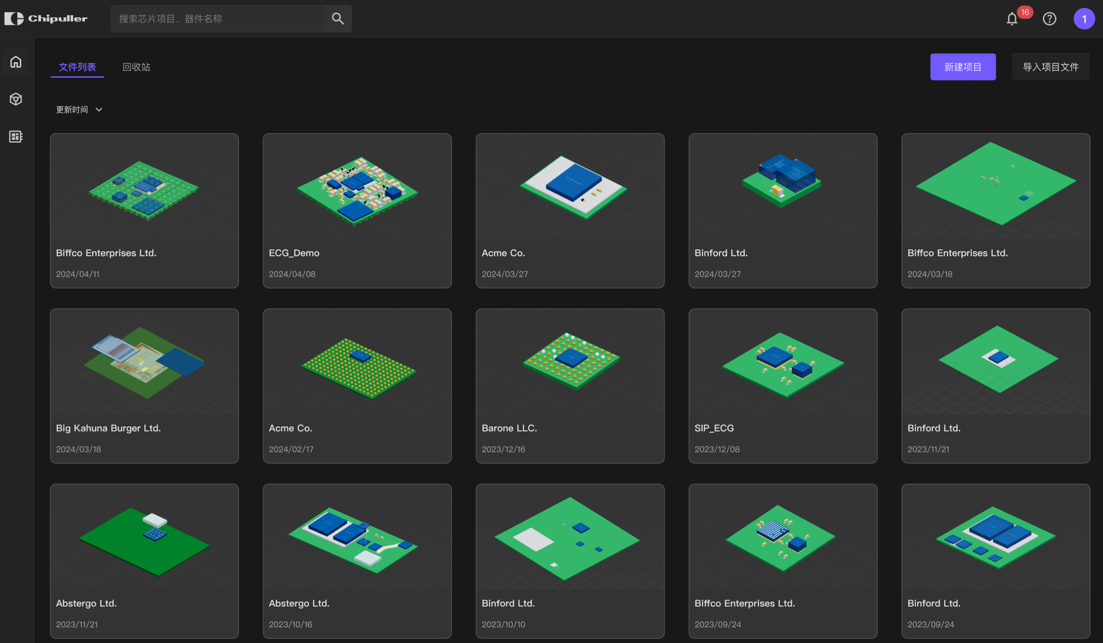Open the ECG_Demo project thumbnail
1103x643 pixels.
tap(357, 191)
